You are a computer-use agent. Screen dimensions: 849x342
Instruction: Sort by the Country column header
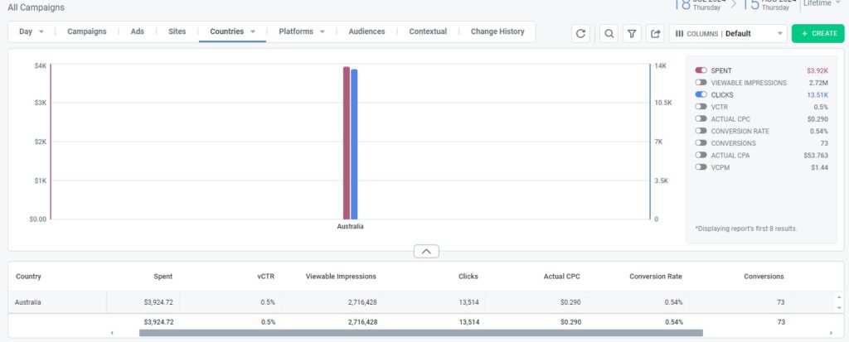point(28,276)
